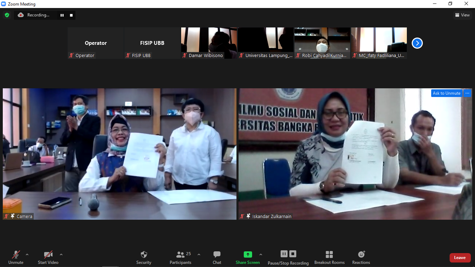
Task: Open the Chat panel
Action: coord(217,254)
